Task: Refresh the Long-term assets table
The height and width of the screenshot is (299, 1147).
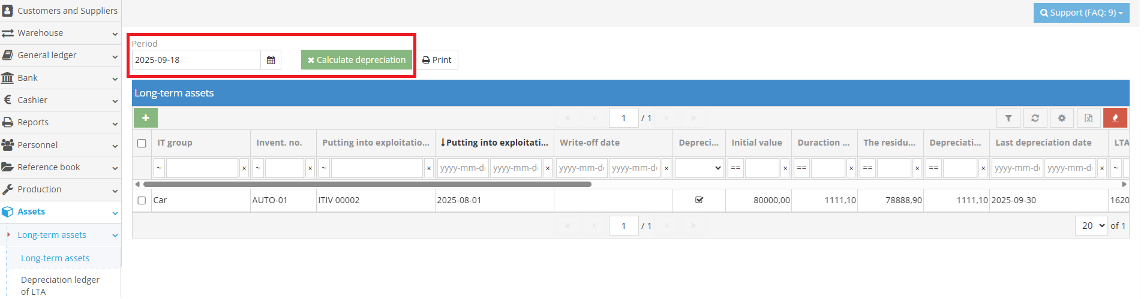Action: pos(1035,118)
